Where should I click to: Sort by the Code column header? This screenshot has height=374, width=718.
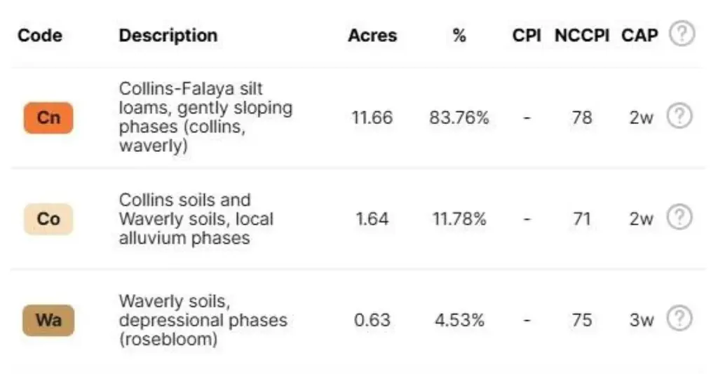click(x=39, y=35)
